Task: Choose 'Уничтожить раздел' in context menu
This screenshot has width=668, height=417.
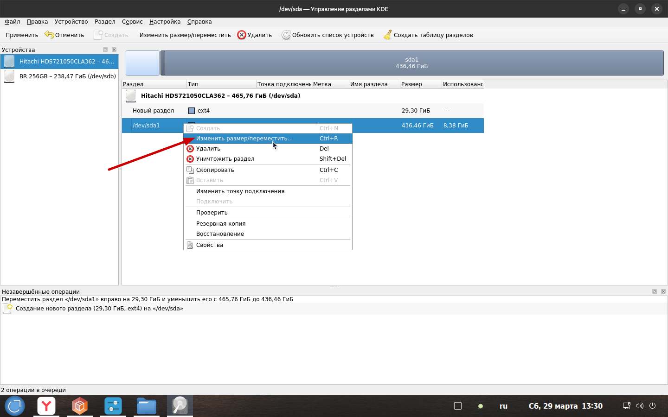Action: pos(225,159)
